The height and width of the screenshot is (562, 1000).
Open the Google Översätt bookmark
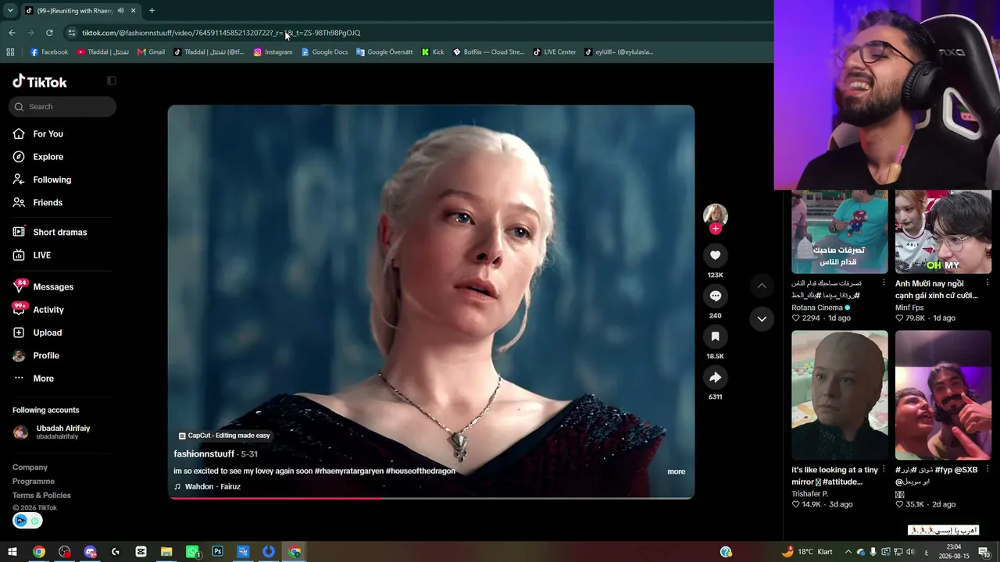coord(384,52)
